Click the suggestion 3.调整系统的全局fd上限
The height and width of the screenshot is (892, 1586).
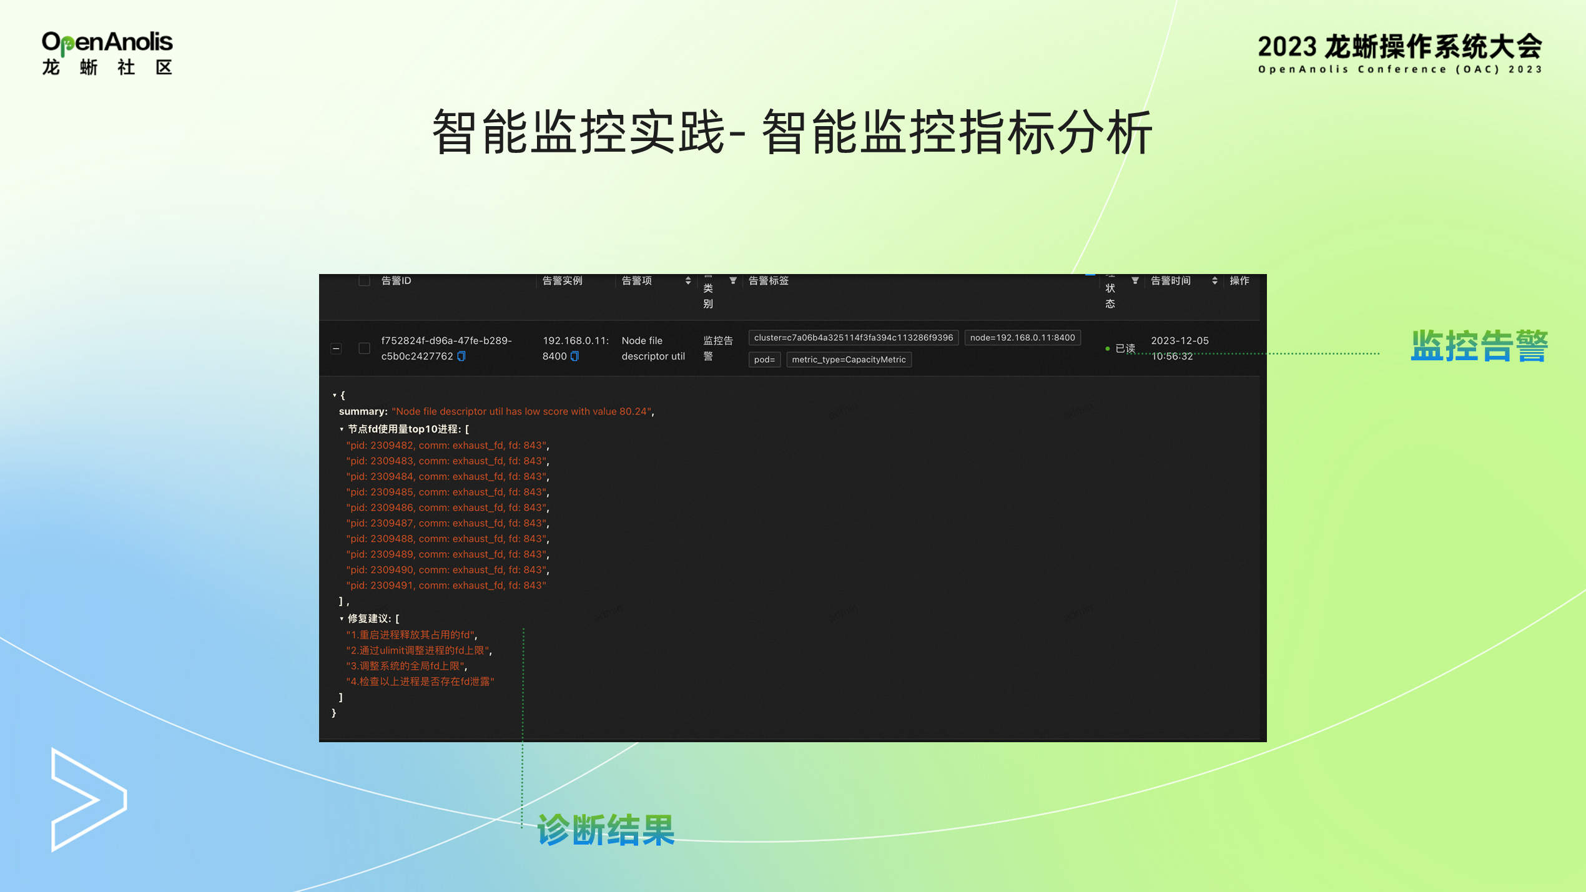(406, 666)
